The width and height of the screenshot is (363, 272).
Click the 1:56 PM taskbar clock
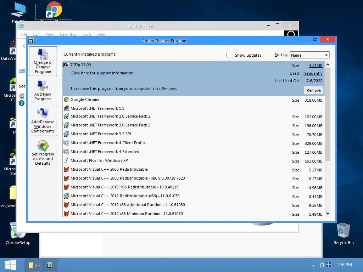344,265
